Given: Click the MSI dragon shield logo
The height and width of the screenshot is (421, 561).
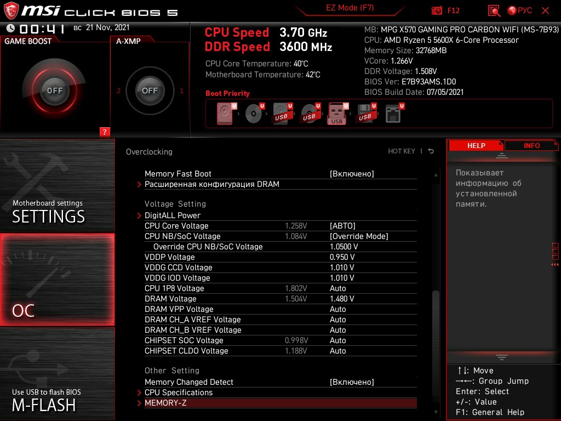Looking at the screenshot, I should click(x=11, y=11).
